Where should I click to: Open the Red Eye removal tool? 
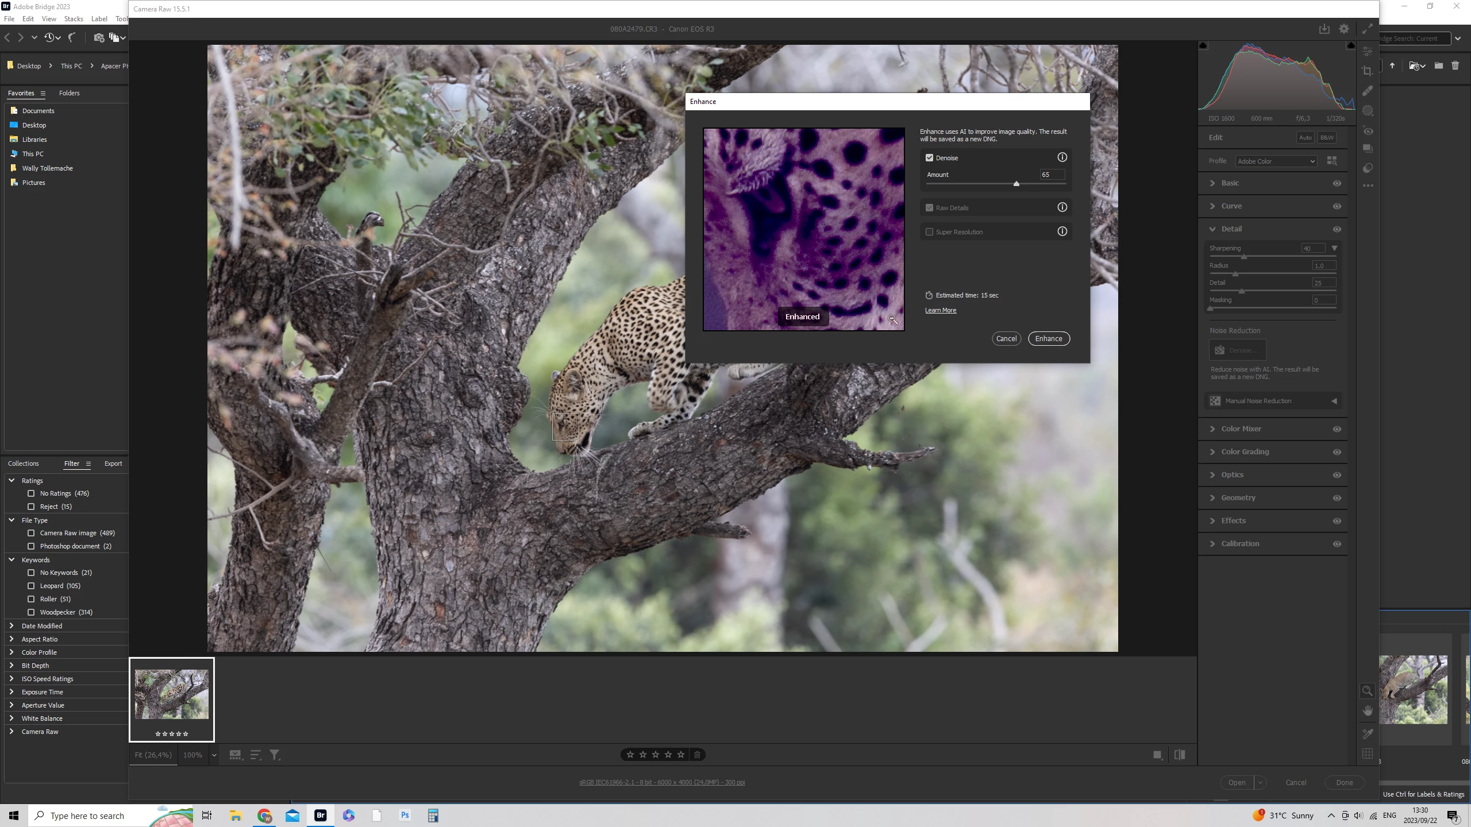pyautogui.click(x=1368, y=131)
